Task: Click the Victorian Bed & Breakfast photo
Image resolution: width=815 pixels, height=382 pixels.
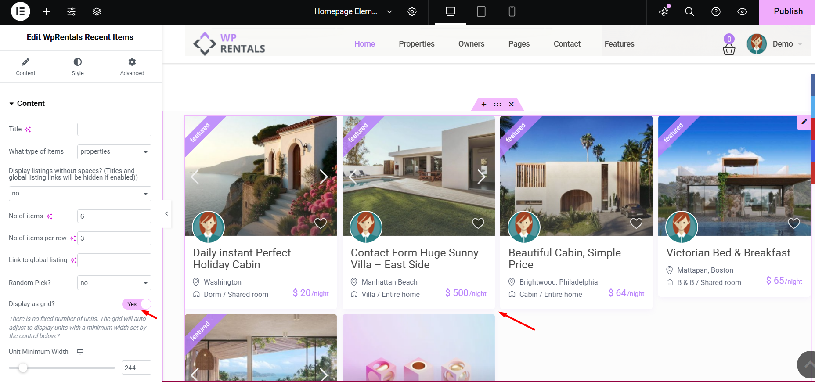Action: point(734,176)
